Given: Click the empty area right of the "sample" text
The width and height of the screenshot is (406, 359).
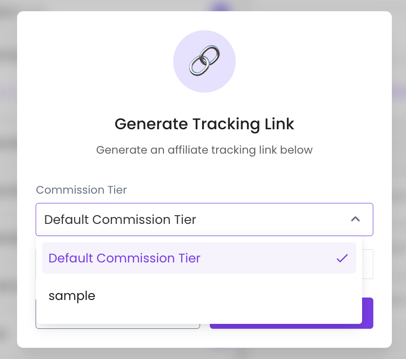Looking at the screenshot, I should click(x=228, y=296).
